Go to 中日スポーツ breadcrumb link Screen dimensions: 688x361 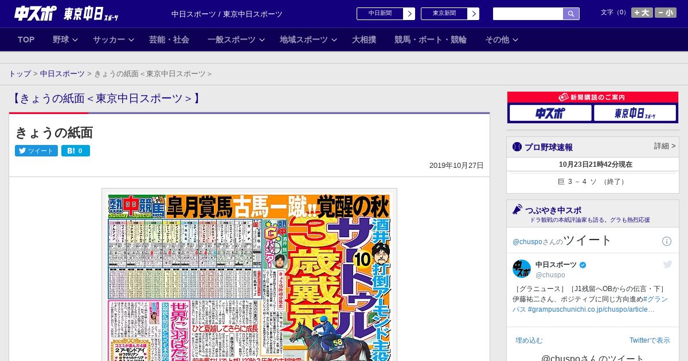pyautogui.click(x=62, y=74)
